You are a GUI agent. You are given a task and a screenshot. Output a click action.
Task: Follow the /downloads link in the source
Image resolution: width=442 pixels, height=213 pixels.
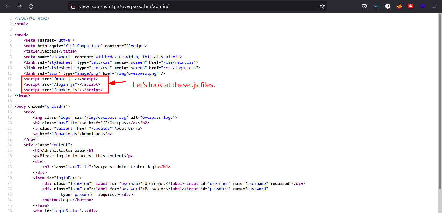tap(65, 134)
